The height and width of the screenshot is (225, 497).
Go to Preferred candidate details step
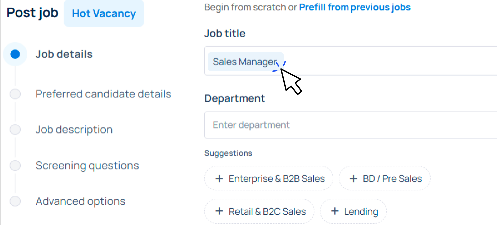(103, 94)
